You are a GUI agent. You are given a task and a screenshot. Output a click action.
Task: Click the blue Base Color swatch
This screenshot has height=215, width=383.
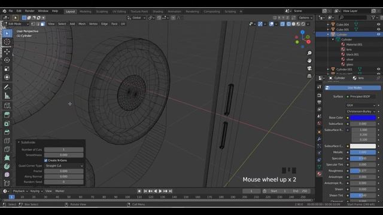[x=363, y=118]
